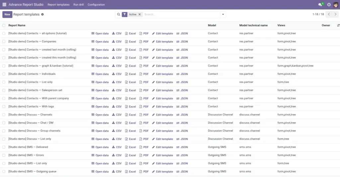Open the apps grid menu icon
Viewport: 340px width, 177px height.
click(4, 5)
